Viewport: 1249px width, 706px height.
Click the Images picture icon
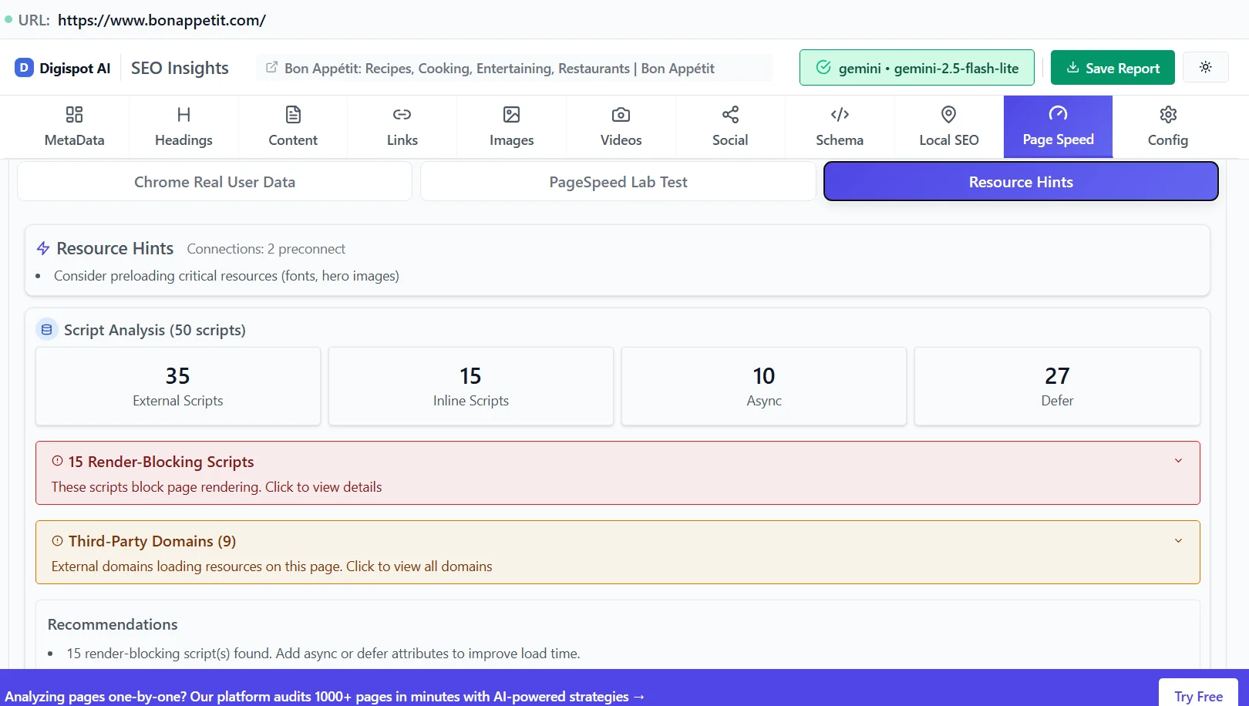coord(512,115)
